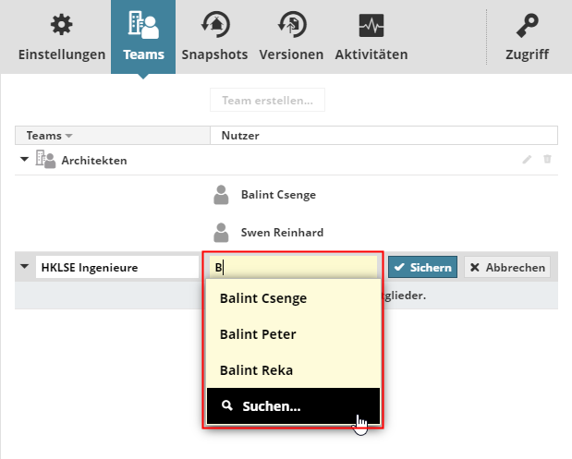Click the Architekten team group icon
The height and width of the screenshot is (459, 572).
45,160
